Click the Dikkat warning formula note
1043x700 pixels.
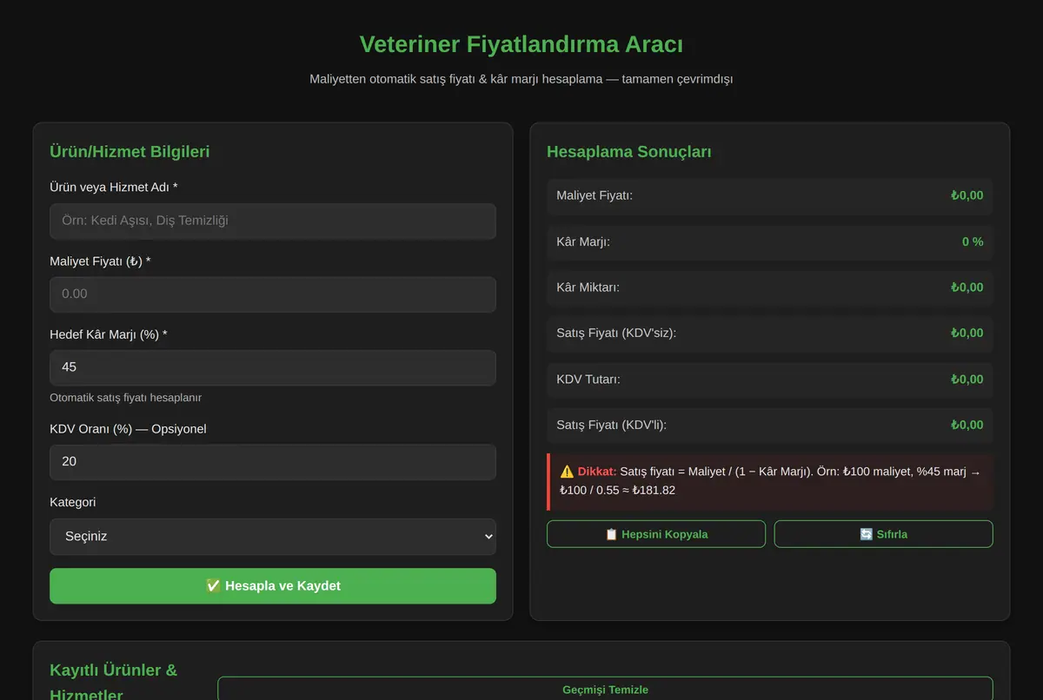tap(770, 481)
